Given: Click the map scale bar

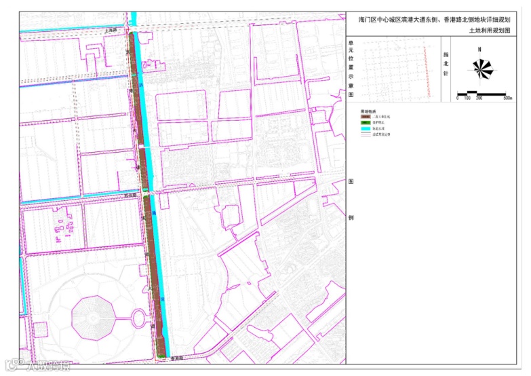Looking at the screenshot, I should (x=481, y=93).
